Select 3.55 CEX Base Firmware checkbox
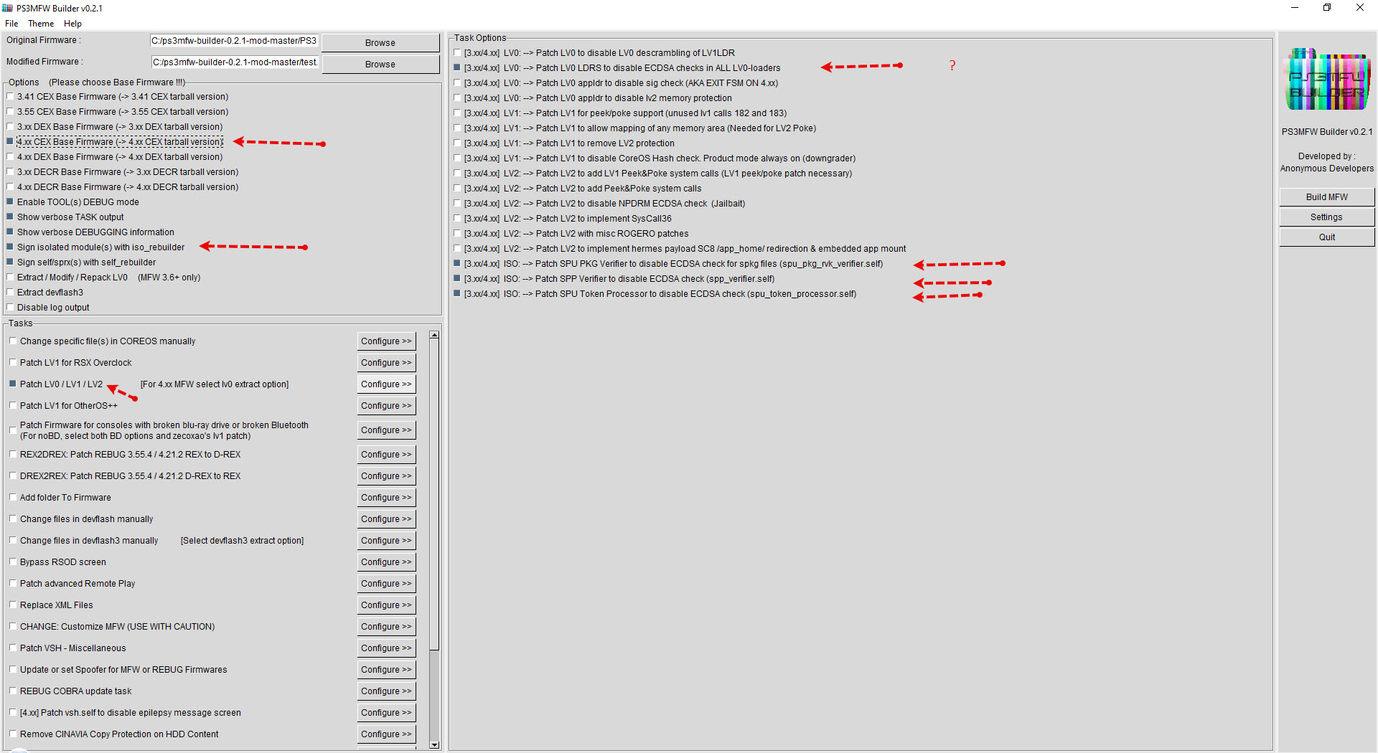 [x=10, y=112]
